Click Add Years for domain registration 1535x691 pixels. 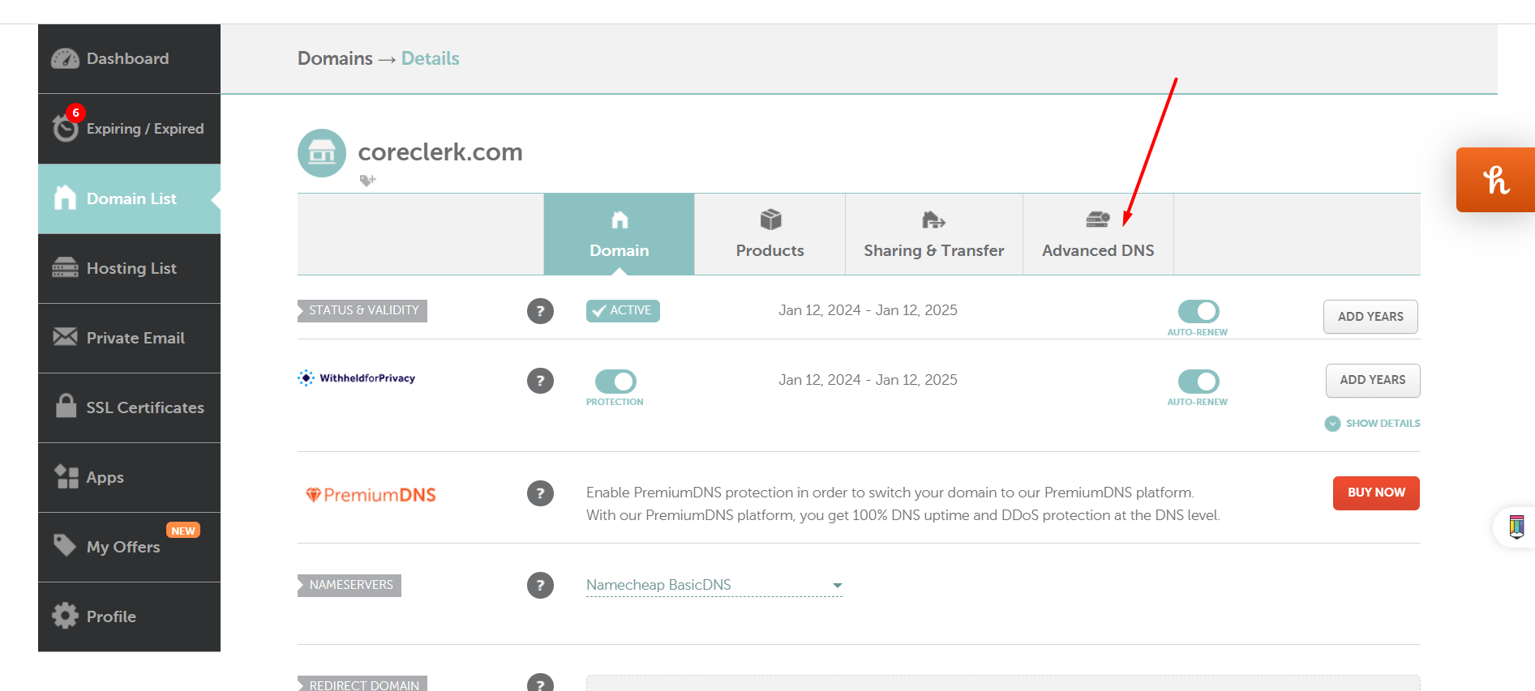click(x=1370, y=317)
